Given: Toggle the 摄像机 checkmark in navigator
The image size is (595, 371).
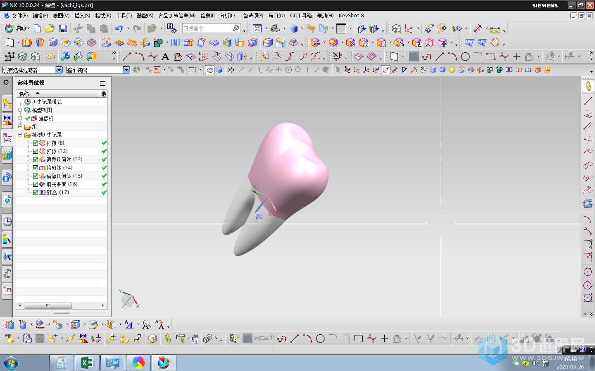Looking at the screenshot, I should pyautogui.click(x=28, y=118).
